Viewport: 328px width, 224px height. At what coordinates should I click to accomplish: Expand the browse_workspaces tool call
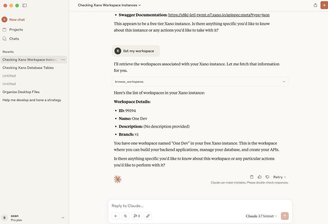point(200,81)
